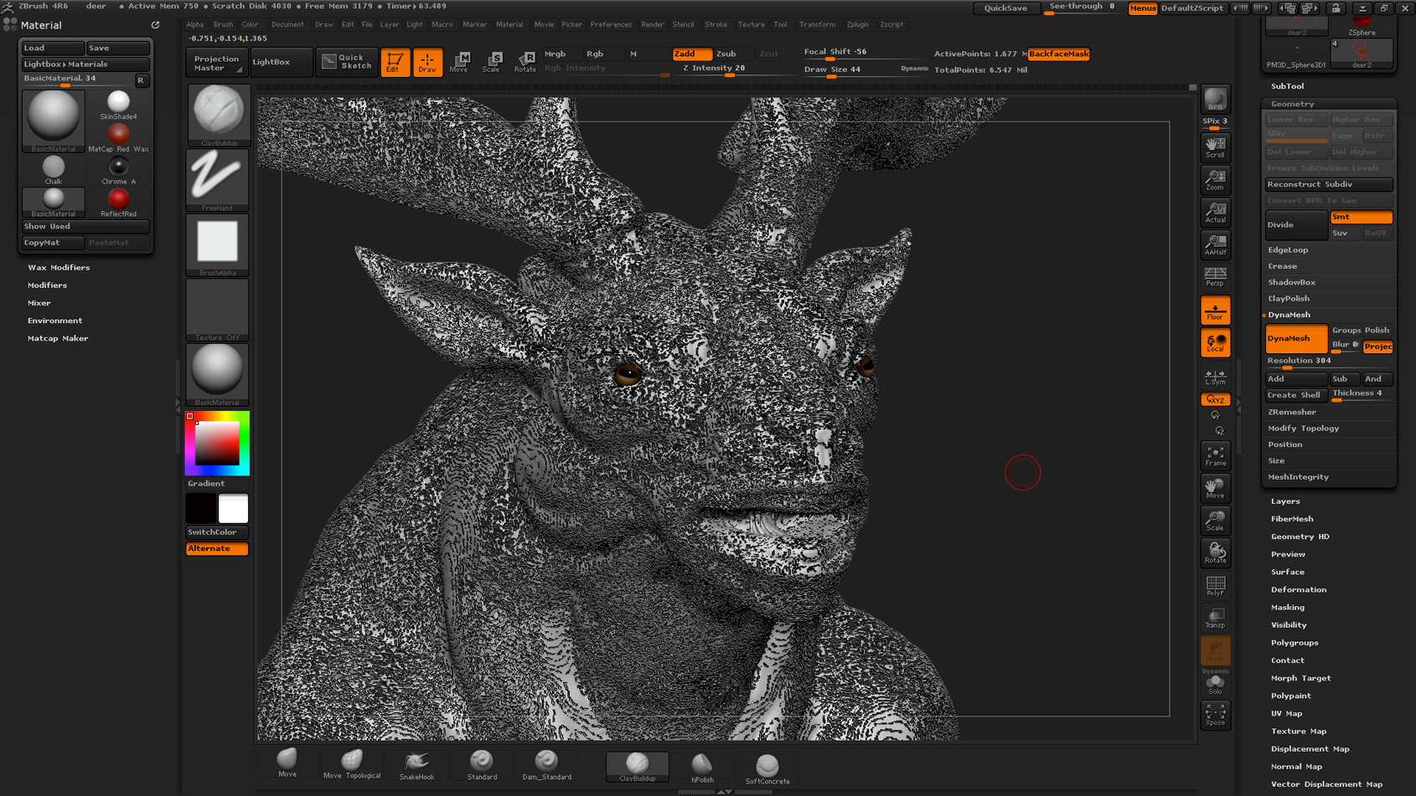Image resolution: width=1416 pixels, height=796 pixels.
Task: Click the Frame view icon
Action: [1215, 456]
